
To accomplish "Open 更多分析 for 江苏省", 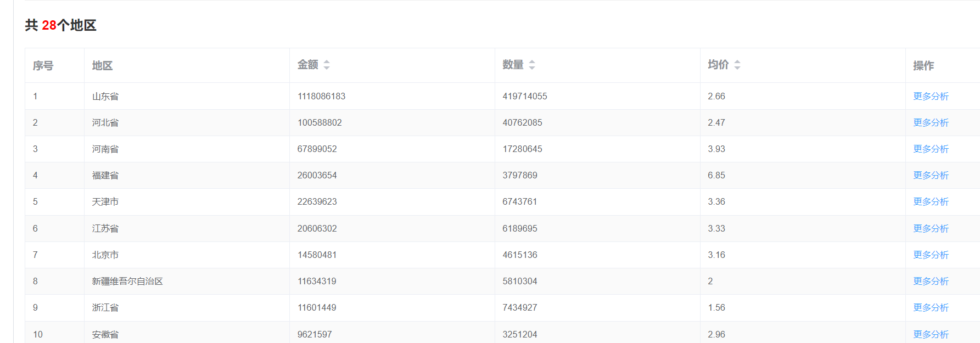I will pos(931,228).
